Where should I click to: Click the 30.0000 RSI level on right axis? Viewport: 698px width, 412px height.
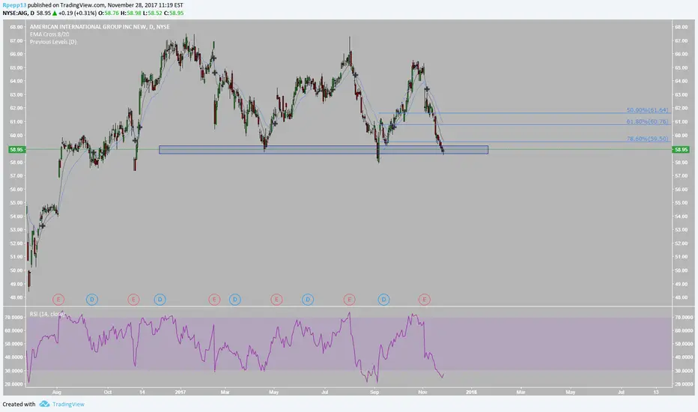(685, 371)
